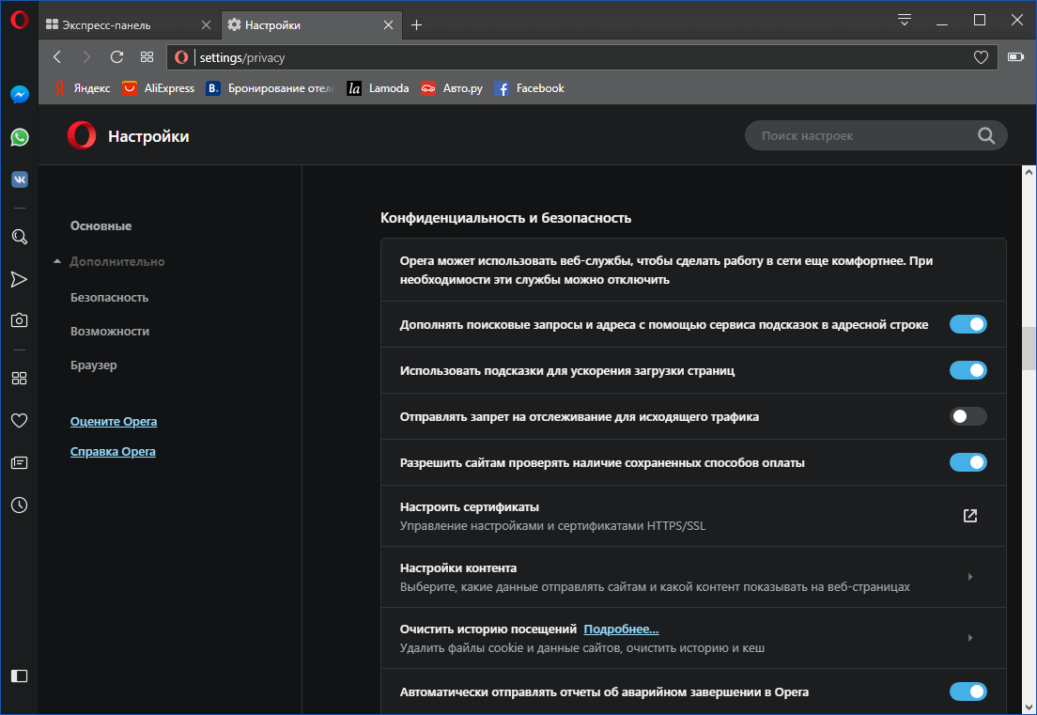Toggle address bar search suggestions switch

coord(968,325)
